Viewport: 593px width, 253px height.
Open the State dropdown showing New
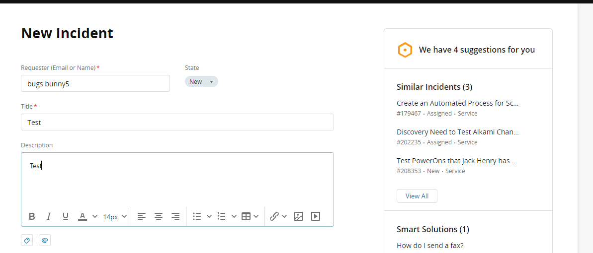tap(201, 81)
